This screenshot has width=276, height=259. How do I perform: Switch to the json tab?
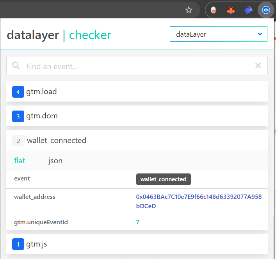click(x=55, y=161)
